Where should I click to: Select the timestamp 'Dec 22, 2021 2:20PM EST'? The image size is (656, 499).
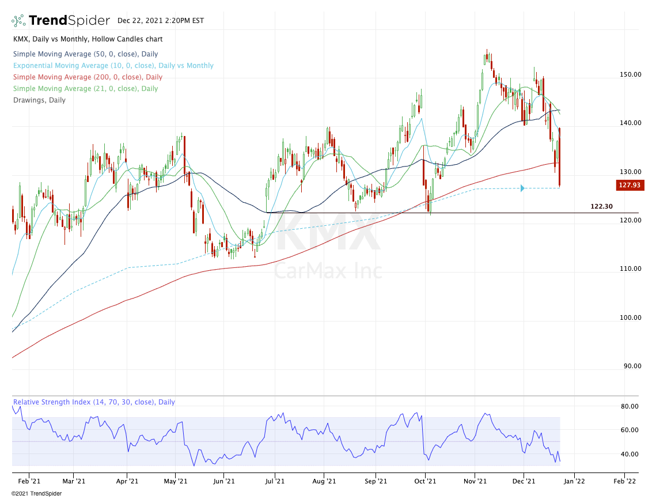[161, 21]
